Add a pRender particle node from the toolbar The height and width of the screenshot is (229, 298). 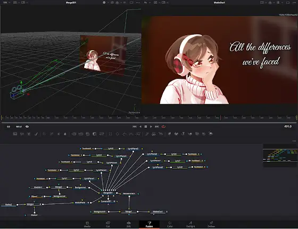tap(161, 134)
